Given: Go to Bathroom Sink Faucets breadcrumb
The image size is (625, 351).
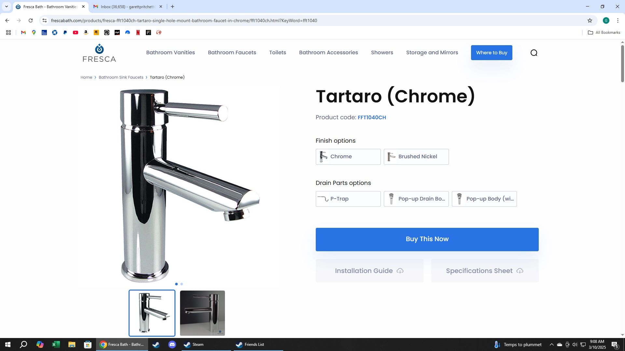Looking at the screenshot, I should pos(121,77).
